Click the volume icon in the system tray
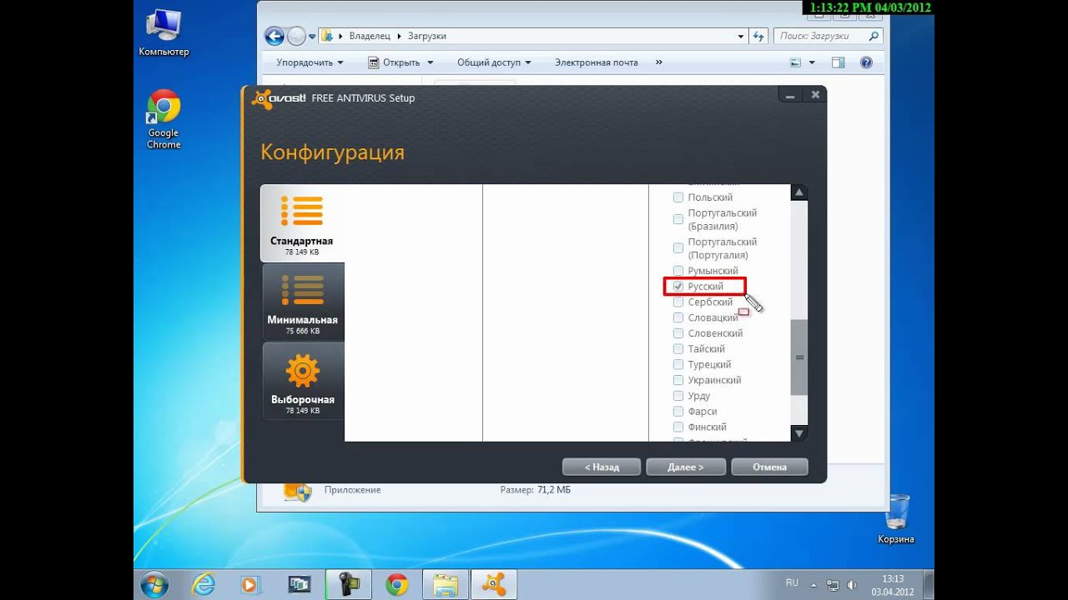Image resolution: width=1068 pixels, height=600 pixels. tap(852, 584)
